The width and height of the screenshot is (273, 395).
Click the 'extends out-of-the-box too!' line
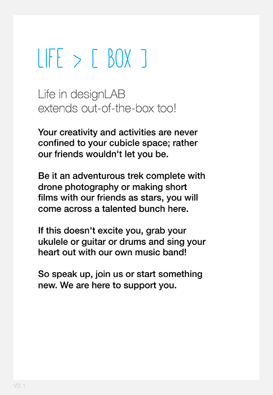click(x=107, y=109)
